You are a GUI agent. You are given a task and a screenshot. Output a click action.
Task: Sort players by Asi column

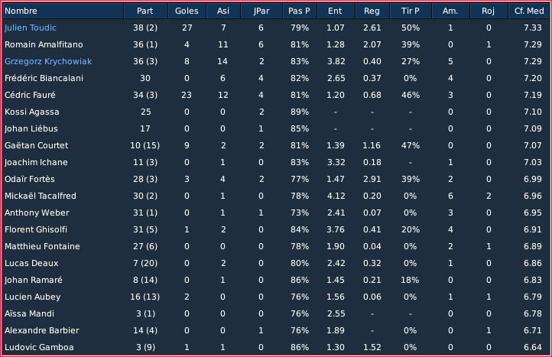coord(223,11)
